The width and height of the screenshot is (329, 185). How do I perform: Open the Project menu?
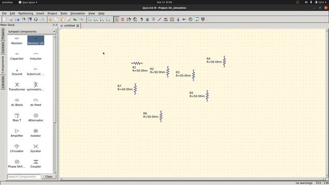[x=52, y=13]
